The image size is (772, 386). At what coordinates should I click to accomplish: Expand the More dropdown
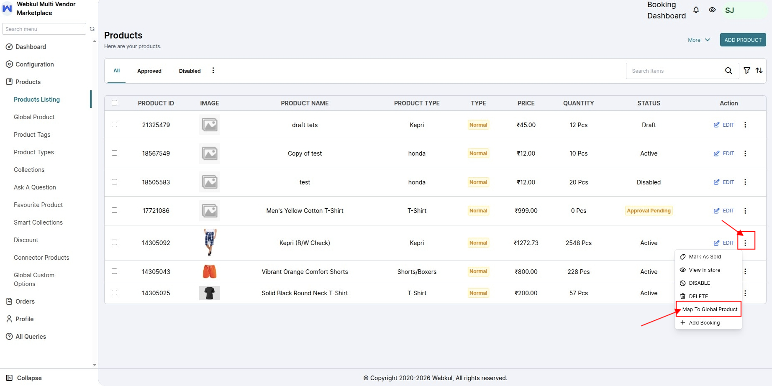[x=699, y=40]
